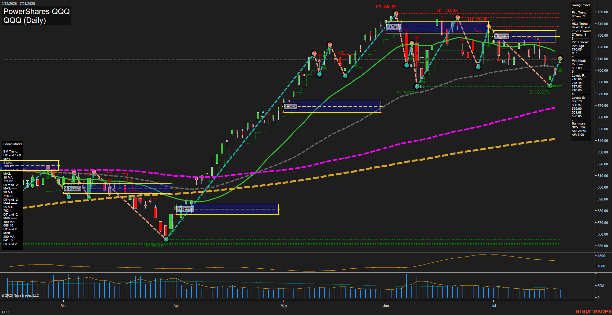The width and height of the screenshot is (612, 315).
Task: Select the April swing low marker at S3
Action: pyautogui.click(x=166, y=239)
